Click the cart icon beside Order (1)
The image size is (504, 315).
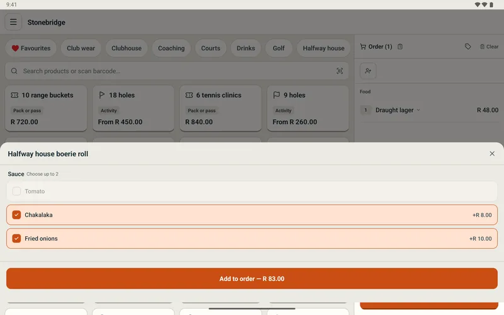pyautogui.click(x=363, y=47)
